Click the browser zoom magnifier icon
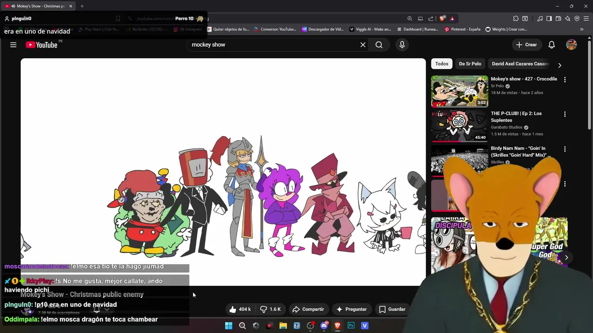Screen dimensions: 593x333 (410, 18)
